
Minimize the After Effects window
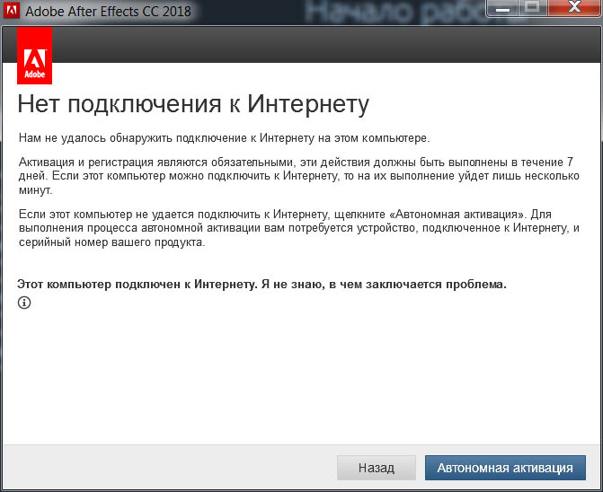502,7
